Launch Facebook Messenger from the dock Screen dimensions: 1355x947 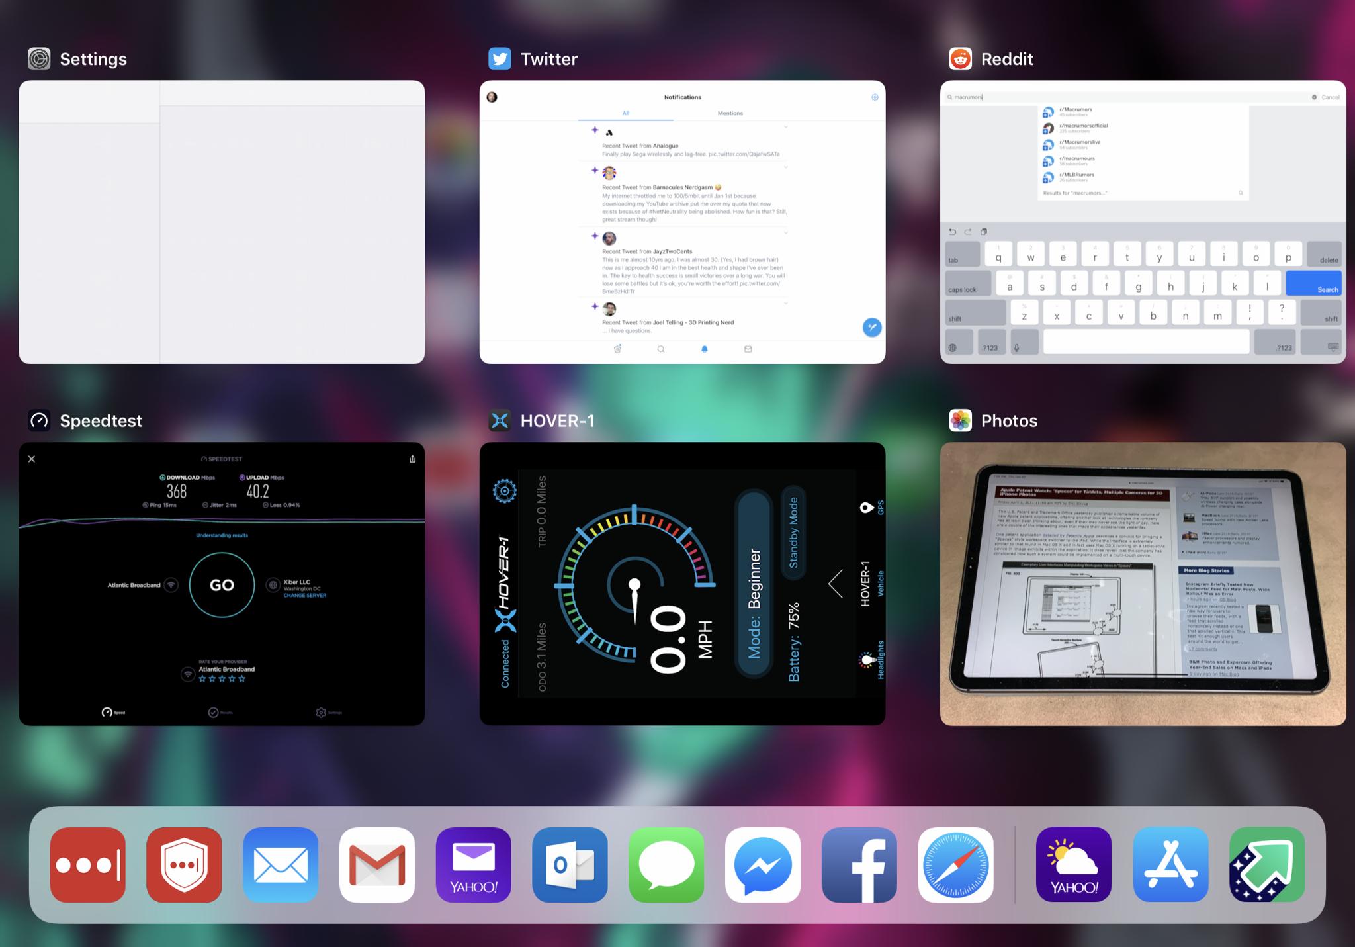tap(763, 864)
